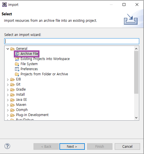
Task: Open the help question mark icon
Action: [7, 146]
